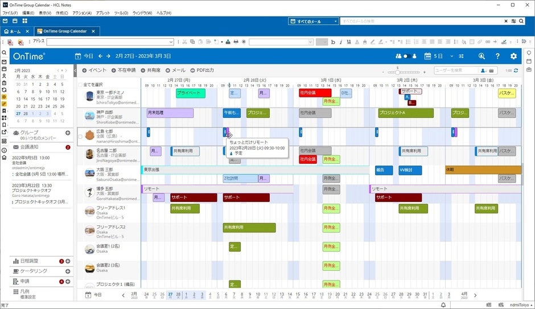Open the notifications bell in status bar
Viewport: 535px width, 309px height.
[x=443, y=305]
